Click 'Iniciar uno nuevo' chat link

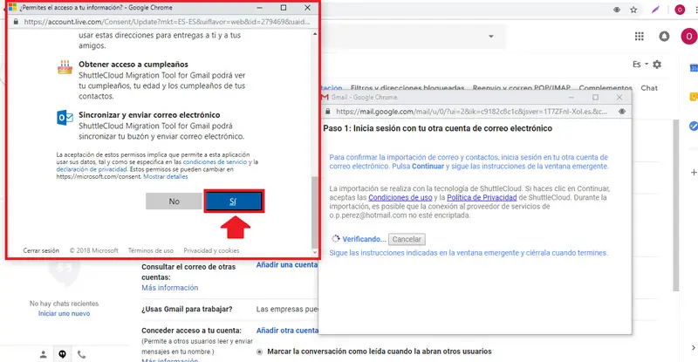pos(64,313)
